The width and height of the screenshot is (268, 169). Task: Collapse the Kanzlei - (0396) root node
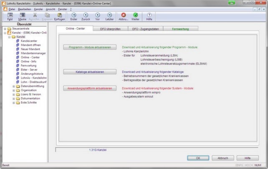point(5,33)
